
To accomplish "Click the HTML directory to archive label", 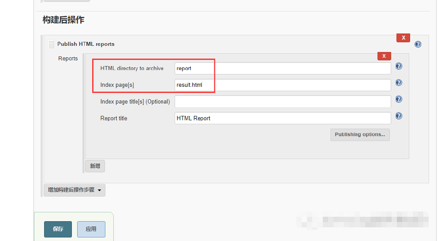I will click(x=132, y=68).
